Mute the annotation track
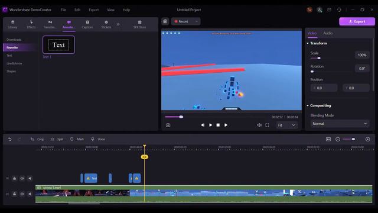The width and height of the screenshot is (378, 213). (30, 179)
